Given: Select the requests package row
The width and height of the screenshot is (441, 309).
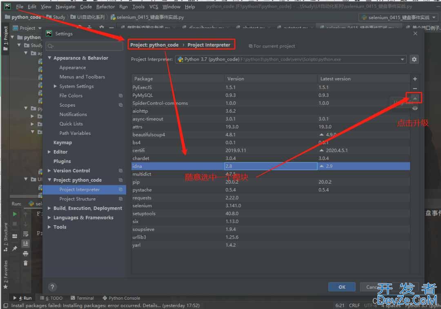Looking at the screenshot, I should (x=271, y=198).
